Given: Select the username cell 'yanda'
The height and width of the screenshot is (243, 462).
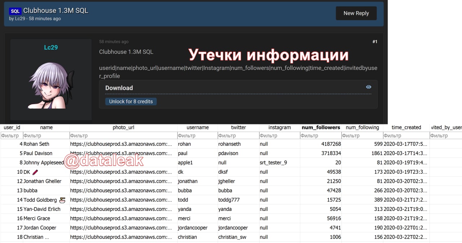Looking at the screenshot, I should click(x=197, y=209).
